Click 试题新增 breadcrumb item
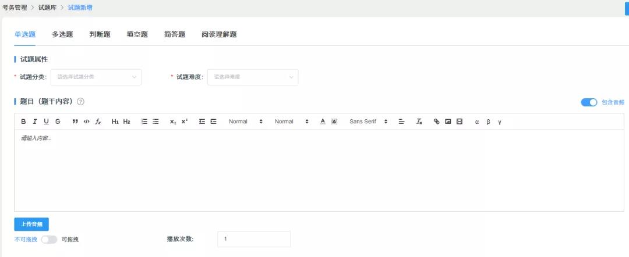This screenshot has height=257, width=629. [80, 7]
